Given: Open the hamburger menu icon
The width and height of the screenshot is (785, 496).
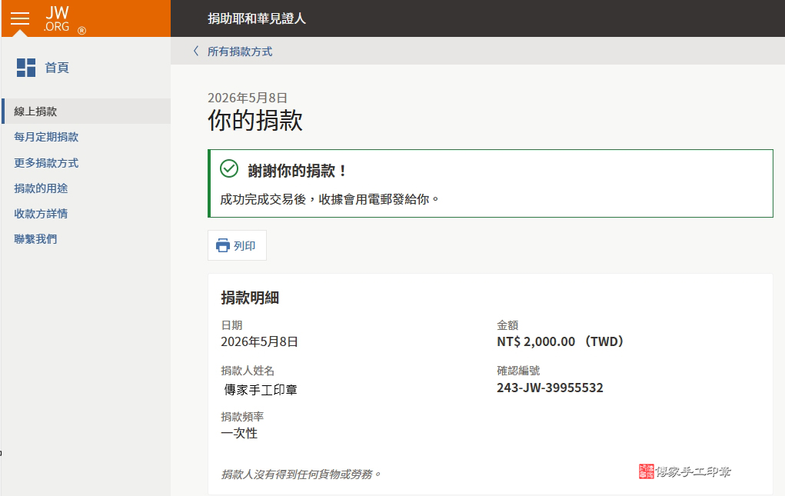Looking at the screenshot, I should click(x=20, y=18).
